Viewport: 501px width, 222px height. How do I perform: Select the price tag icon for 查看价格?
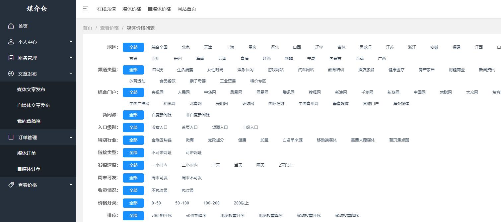coord(10,185)
